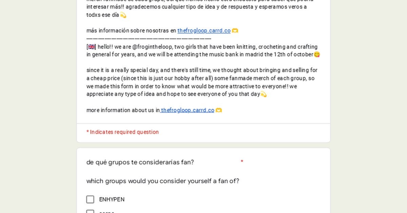The height and width of the screenshot is (213, 407).
Task: Click sparkle emoji after 'that day'
Action: click(264, 94)
